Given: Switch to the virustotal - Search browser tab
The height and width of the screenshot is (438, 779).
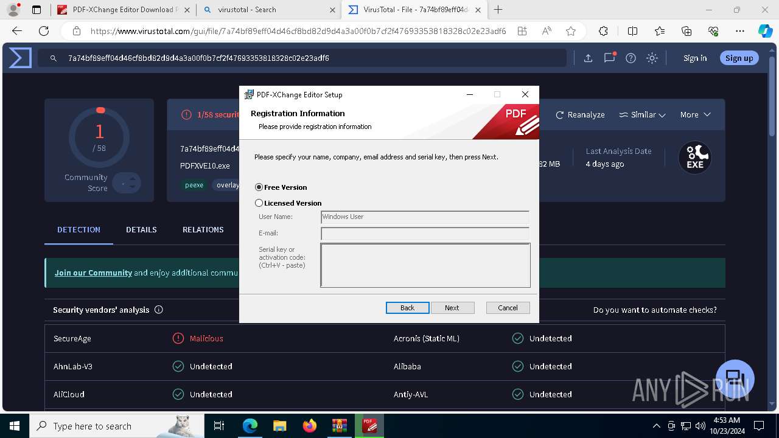Looking at the screenshot, I should click(x=269, y=10).
